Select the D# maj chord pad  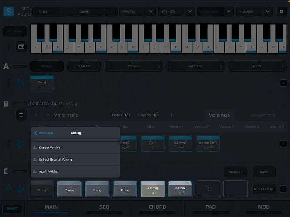tap(180, 189)
